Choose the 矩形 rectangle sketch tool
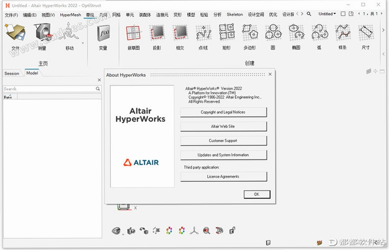This screenshot has height=250, width=389. pos(227,37)
